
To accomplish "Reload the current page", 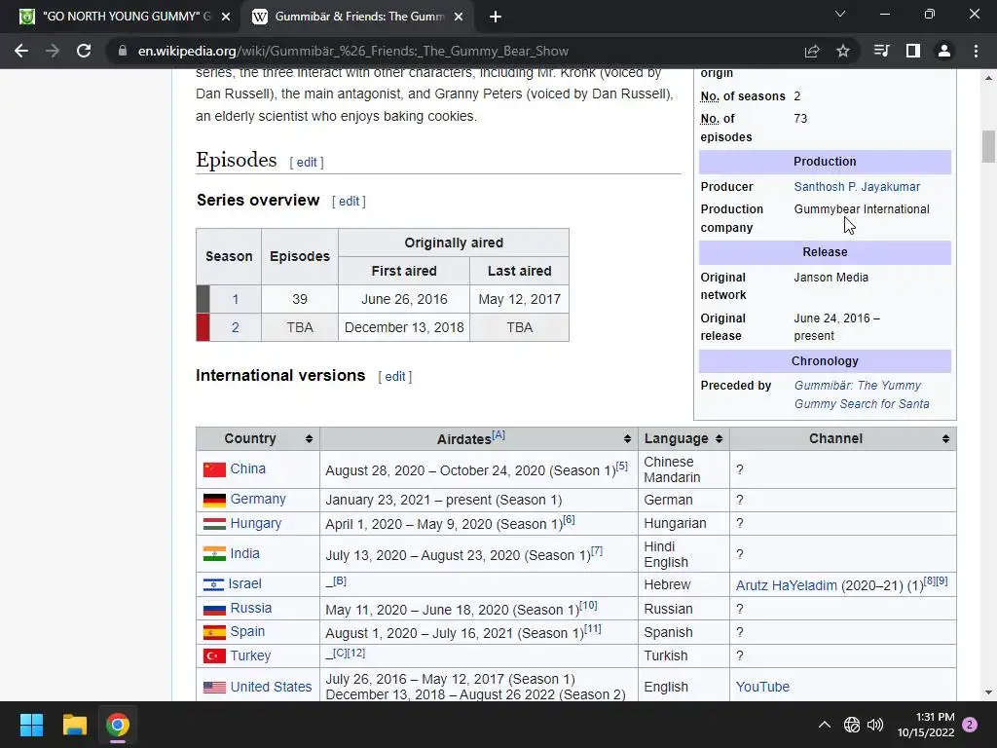I will click(x=84, y=51).
